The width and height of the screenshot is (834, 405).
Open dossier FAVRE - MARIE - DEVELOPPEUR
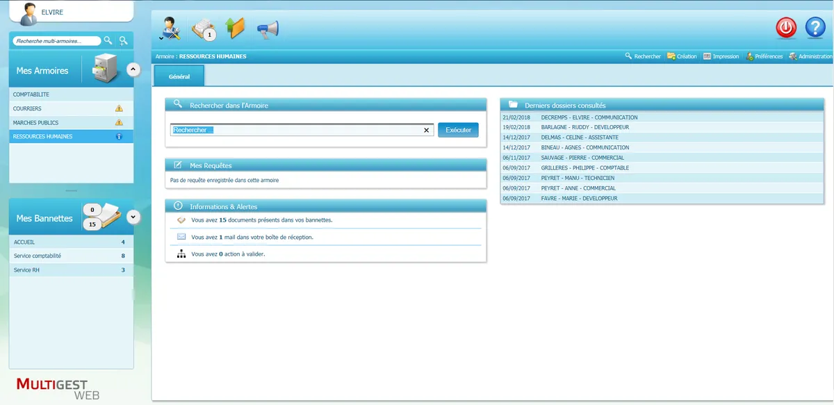point(662,198)
